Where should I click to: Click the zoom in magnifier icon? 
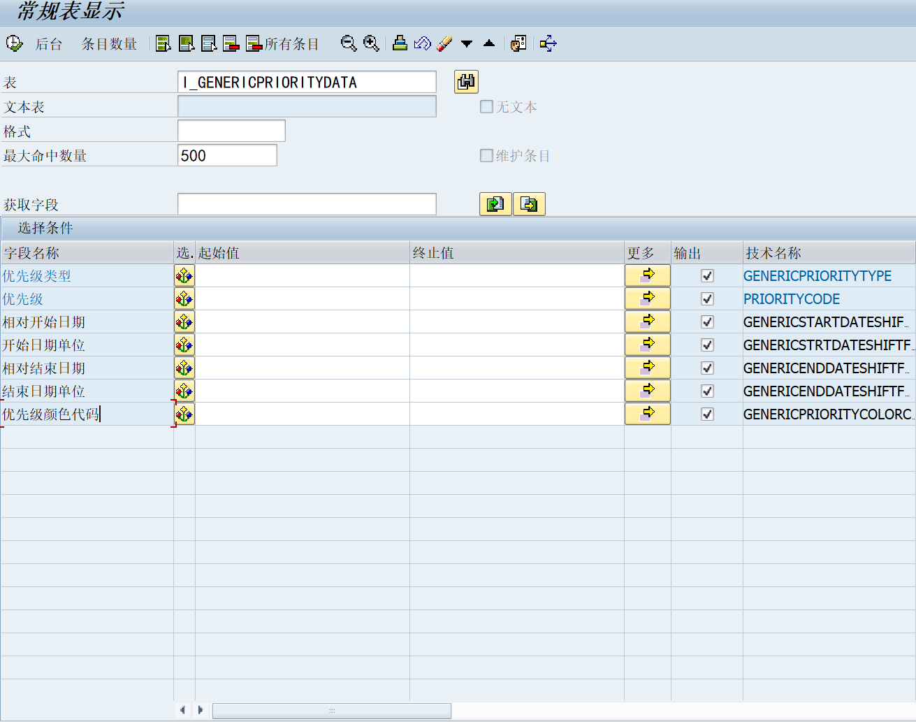point(371,44)
